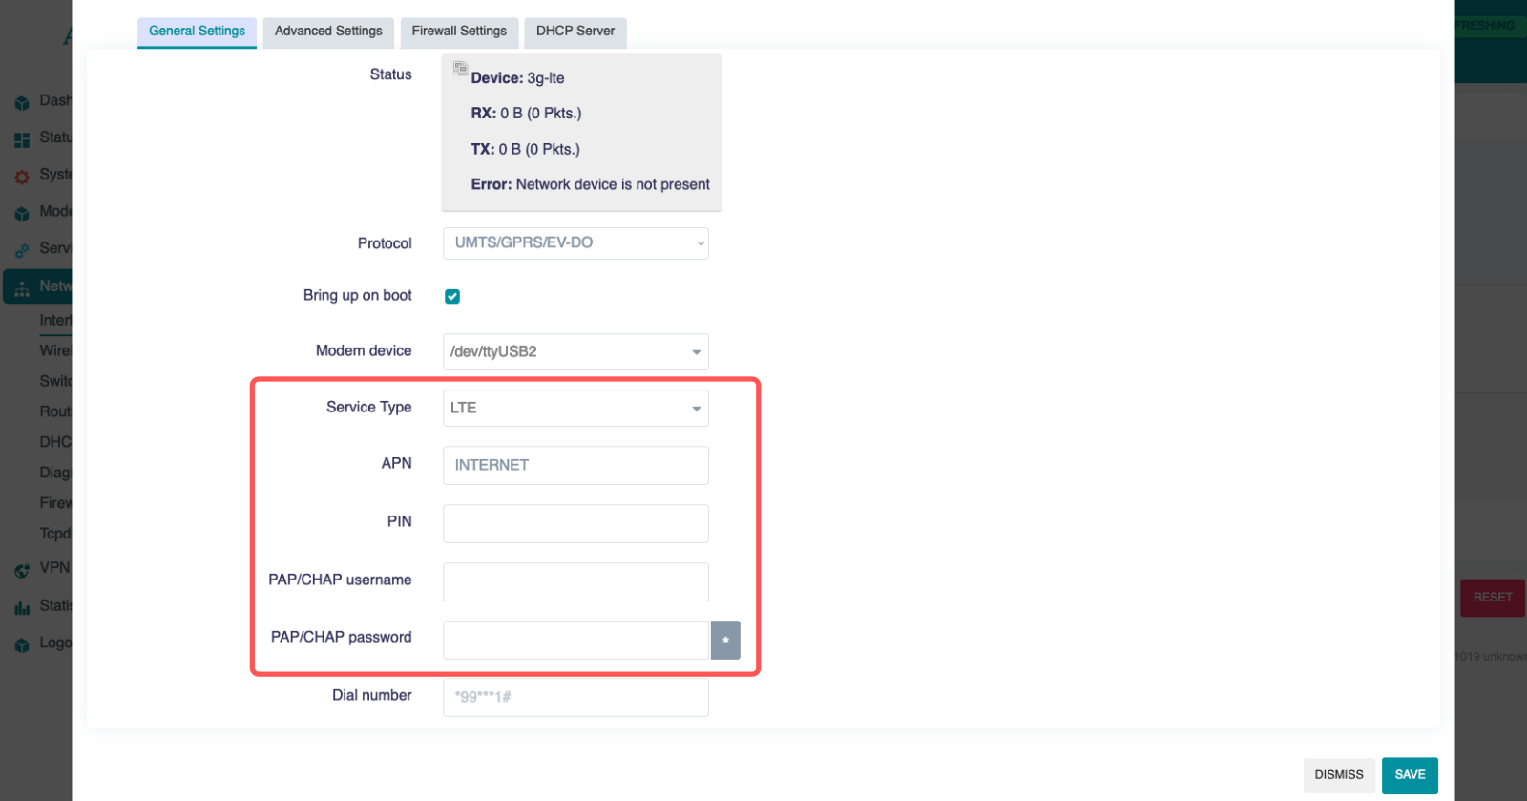The height and width of the screenshot is (801, 1527).
Task: Click the Network hierarchy icon in sidebar
Action: (x=22, y=287)
